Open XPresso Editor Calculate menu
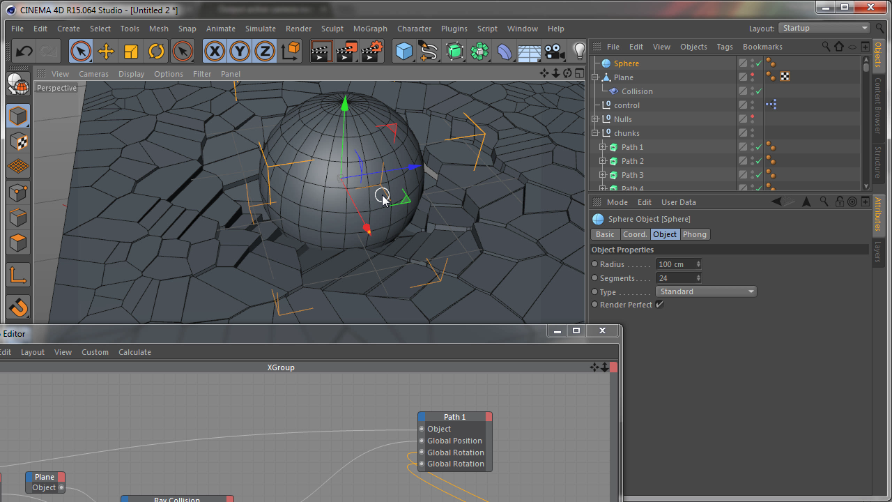892x502 pixels. (x=134, y=352)
